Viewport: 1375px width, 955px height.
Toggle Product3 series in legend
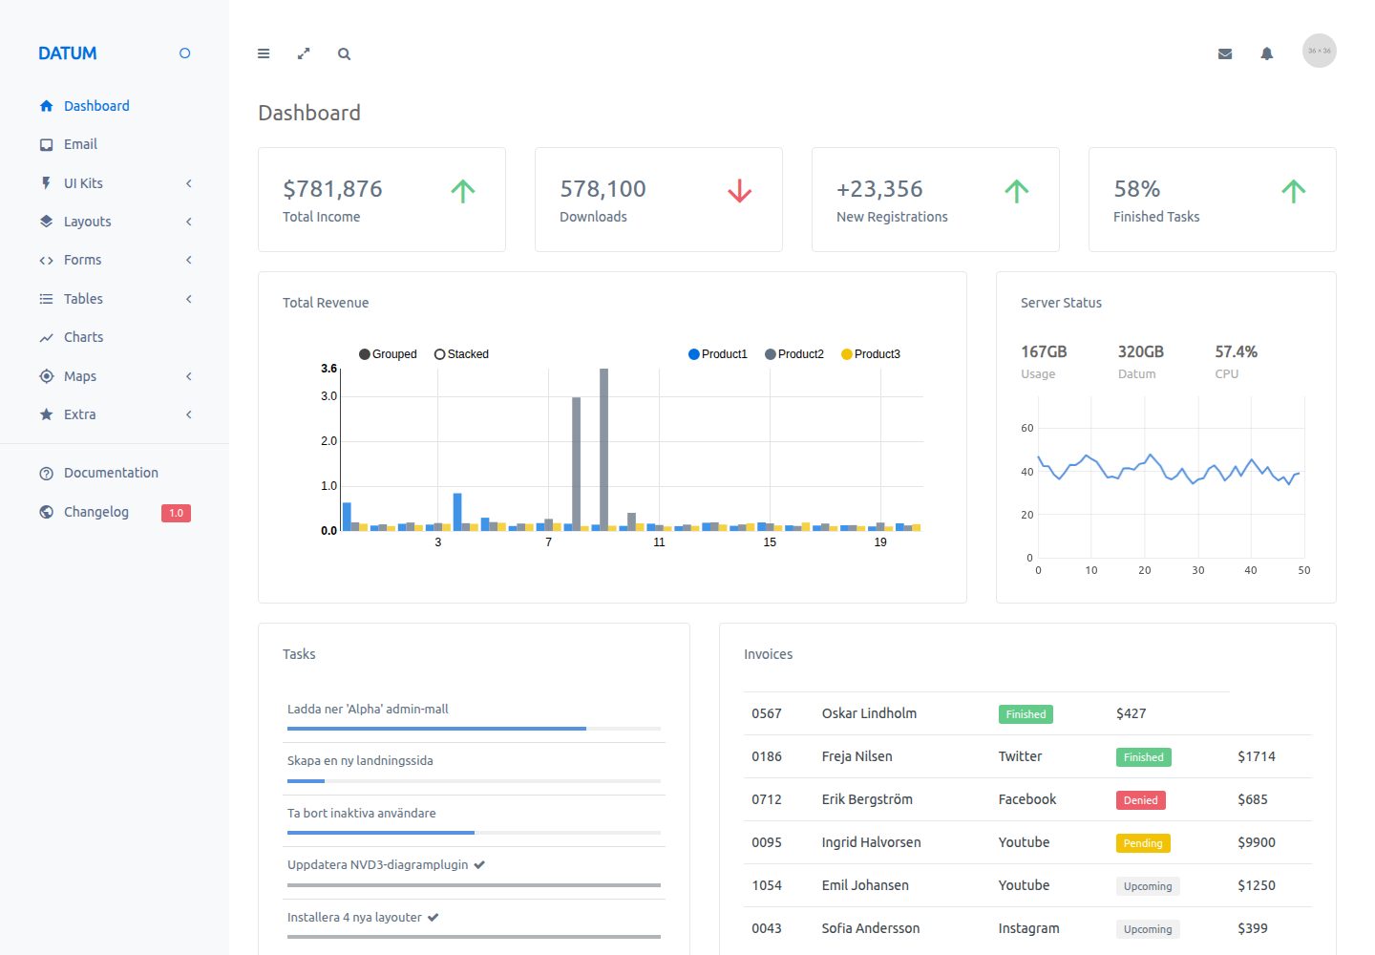pyautogui.click(x=871, y=354)
